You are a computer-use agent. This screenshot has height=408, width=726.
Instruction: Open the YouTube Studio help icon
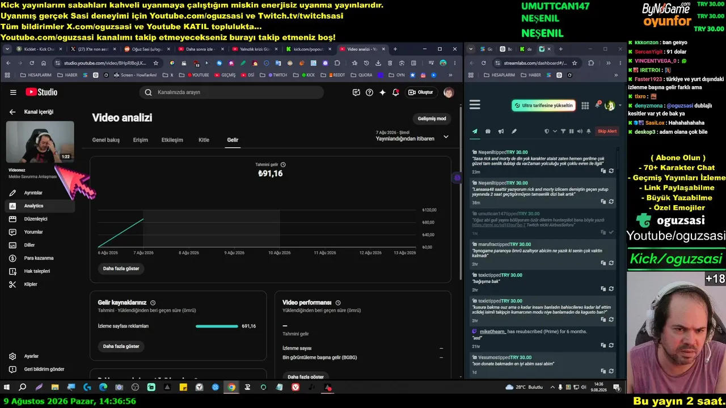pos(369,92)
